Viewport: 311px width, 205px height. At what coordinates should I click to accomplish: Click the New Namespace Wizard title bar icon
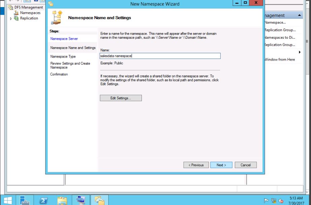(51, 4)
